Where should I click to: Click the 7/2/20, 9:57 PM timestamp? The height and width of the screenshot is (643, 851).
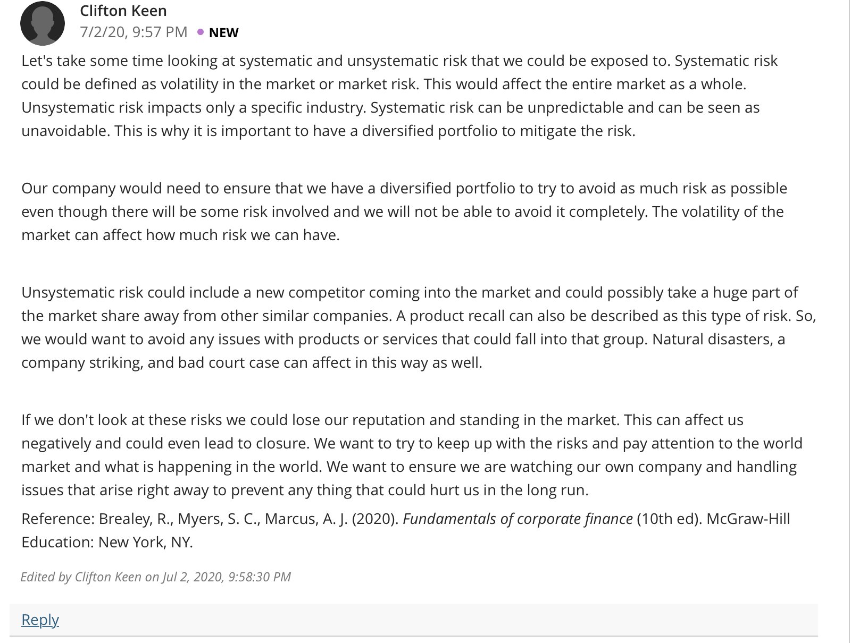(134, 32)
